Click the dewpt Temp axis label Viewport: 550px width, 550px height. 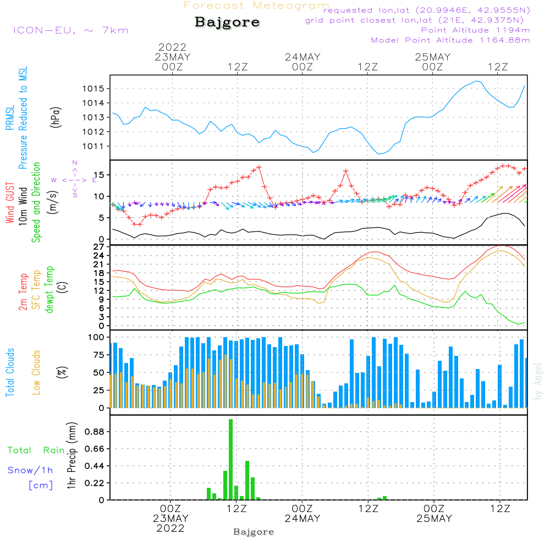click(50, 290)
